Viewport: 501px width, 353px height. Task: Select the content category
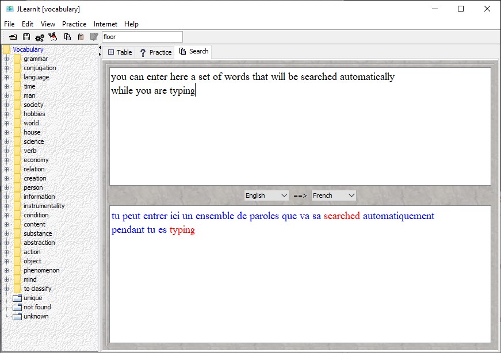[x=34, y=225]
